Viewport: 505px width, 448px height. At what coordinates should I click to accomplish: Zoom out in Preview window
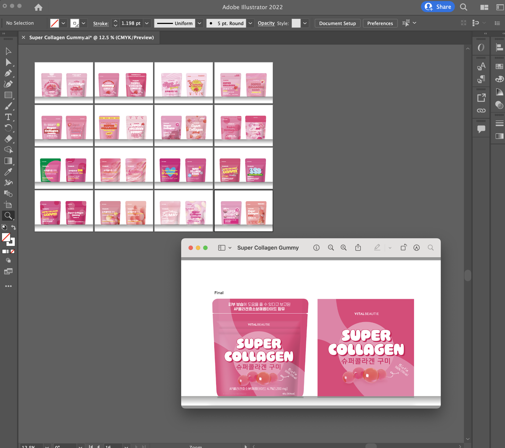[331, 248]
